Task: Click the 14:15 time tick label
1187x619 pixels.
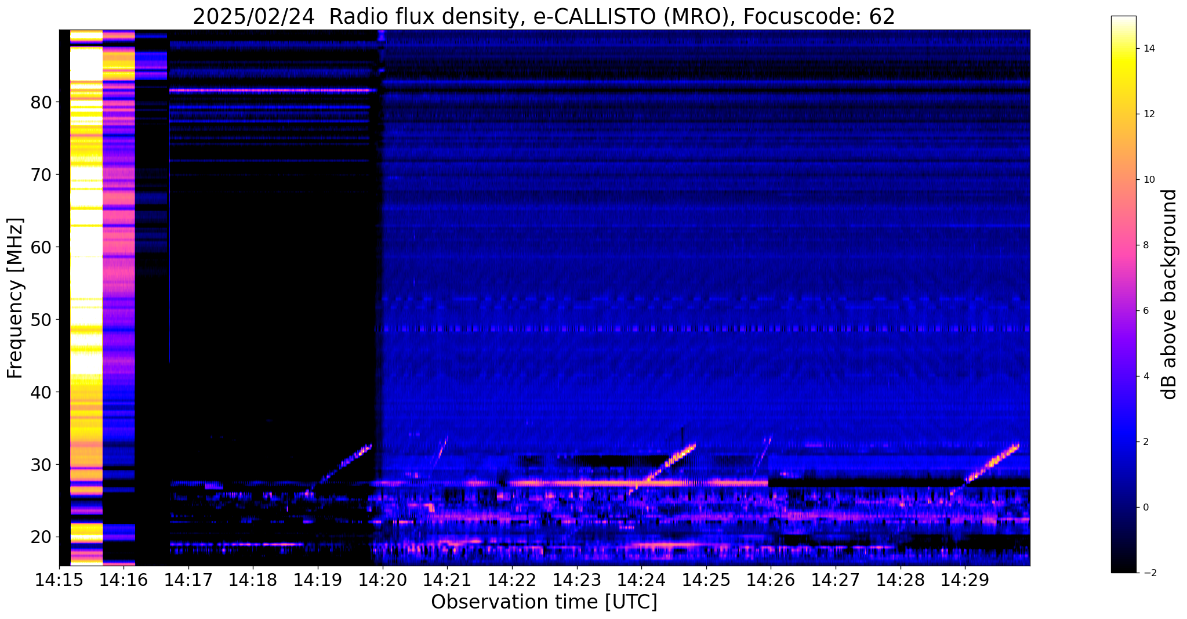Action: (59, 579)
